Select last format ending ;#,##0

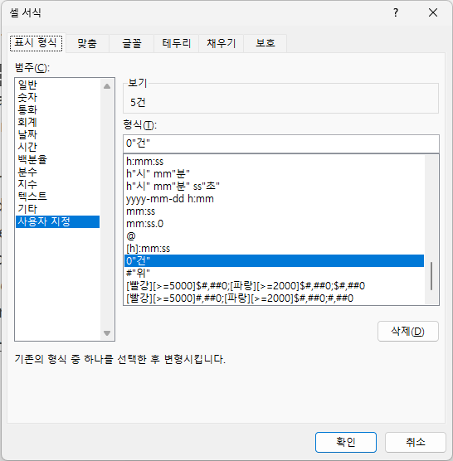coord(274,298)
